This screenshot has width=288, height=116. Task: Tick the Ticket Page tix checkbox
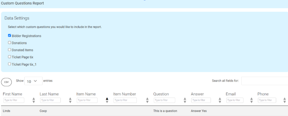[10, 57]
